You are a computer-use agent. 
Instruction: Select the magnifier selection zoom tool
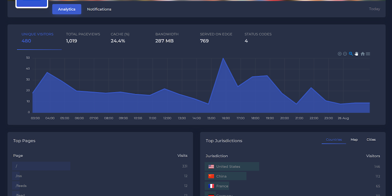[351, 54]
